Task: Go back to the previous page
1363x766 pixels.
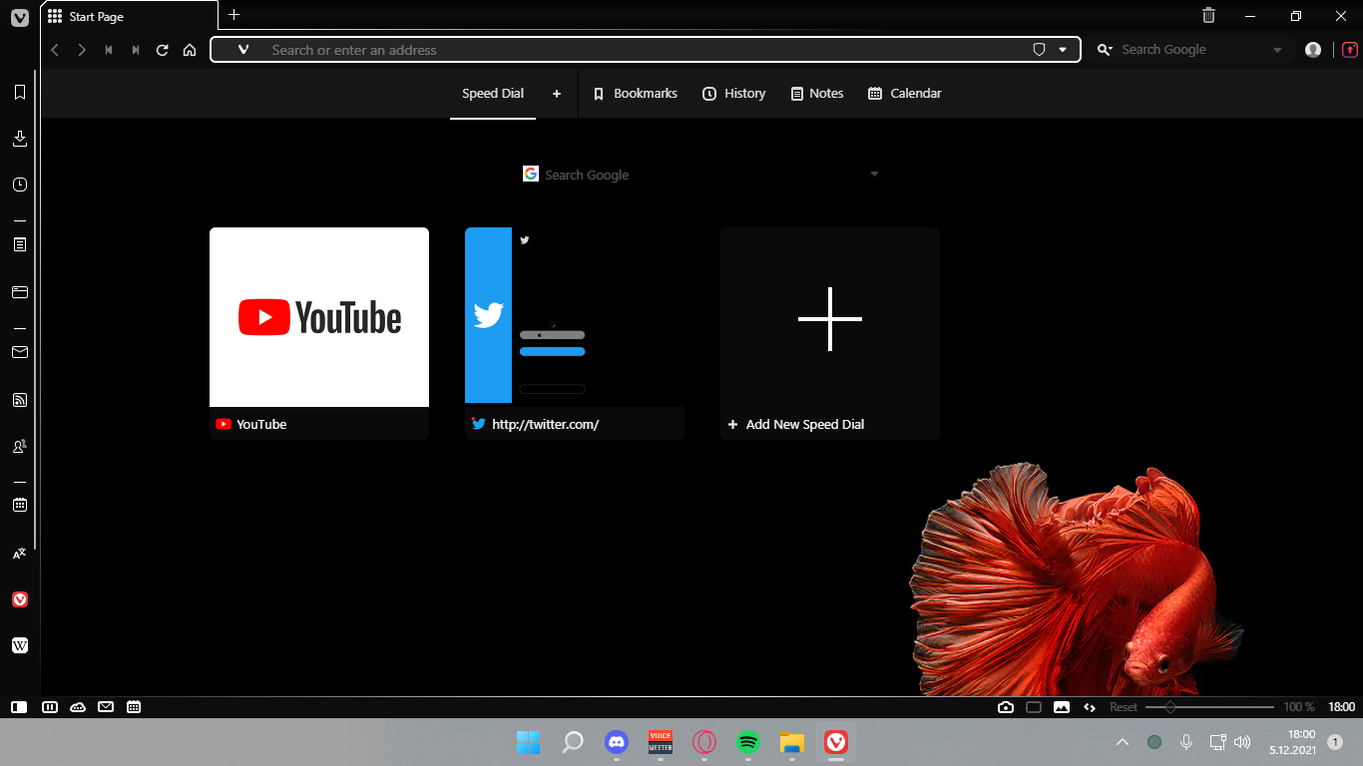Action: pyautogui.click(x=55, y=50)
